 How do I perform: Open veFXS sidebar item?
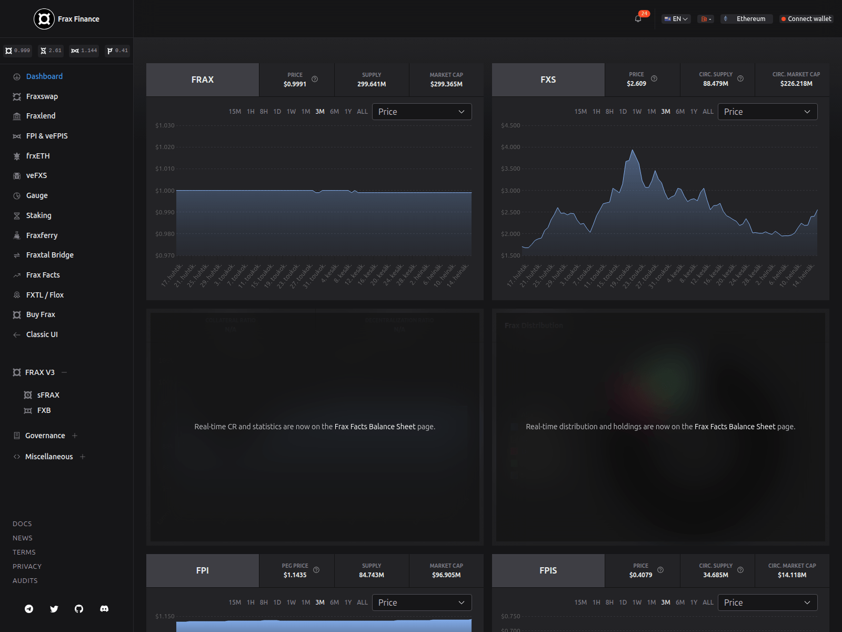point(36,175)
